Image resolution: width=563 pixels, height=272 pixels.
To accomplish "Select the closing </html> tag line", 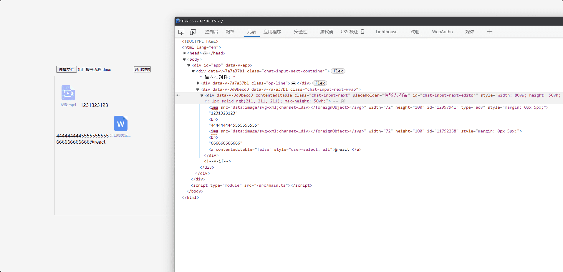I will [x=191, y=197].
